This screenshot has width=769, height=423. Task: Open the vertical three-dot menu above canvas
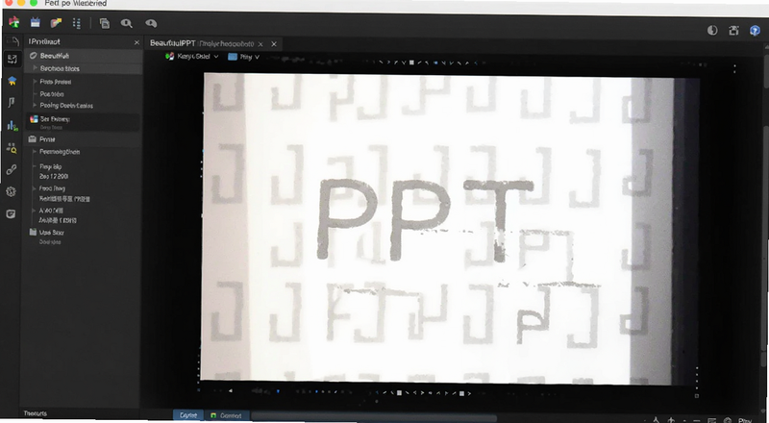tap(734, 68)
